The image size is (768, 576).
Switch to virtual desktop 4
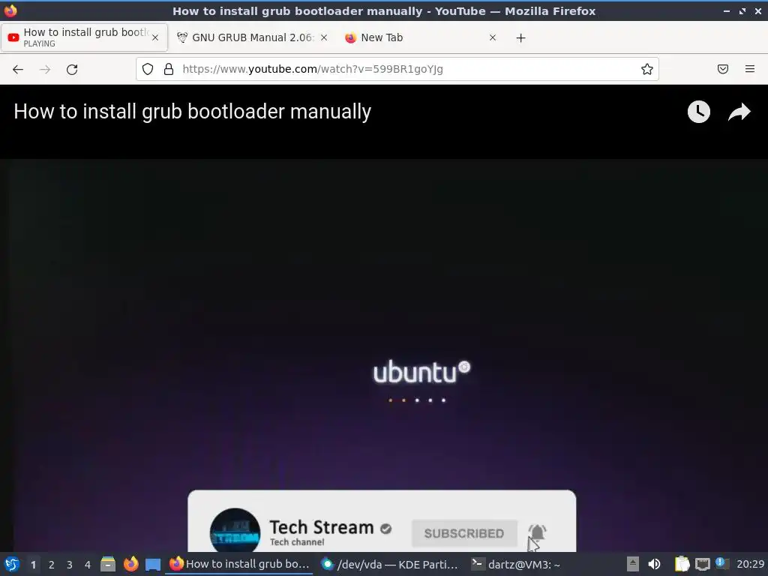click(x=88, y=565)
